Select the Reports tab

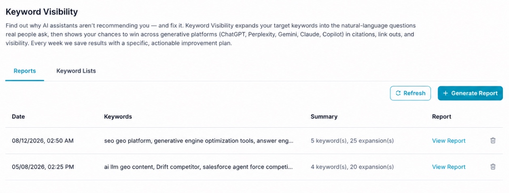[25, 71]
